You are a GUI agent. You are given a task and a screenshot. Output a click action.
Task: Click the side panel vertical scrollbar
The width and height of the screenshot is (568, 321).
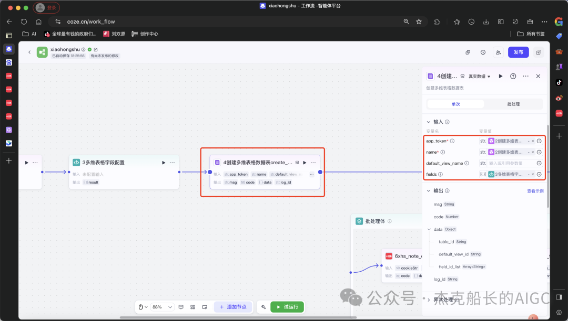(x=548, y=166)
